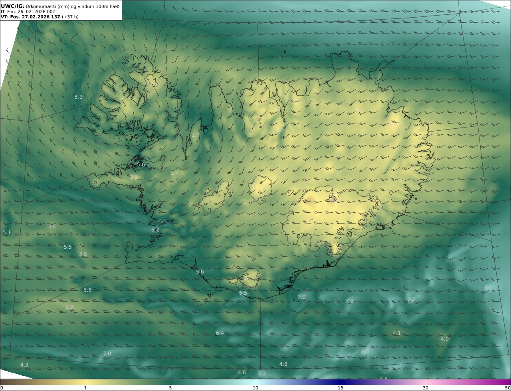Click the 2.9 map value
The height and width of the screenshot is (391, 511).
pyautogui.click(x=69, y=307)
